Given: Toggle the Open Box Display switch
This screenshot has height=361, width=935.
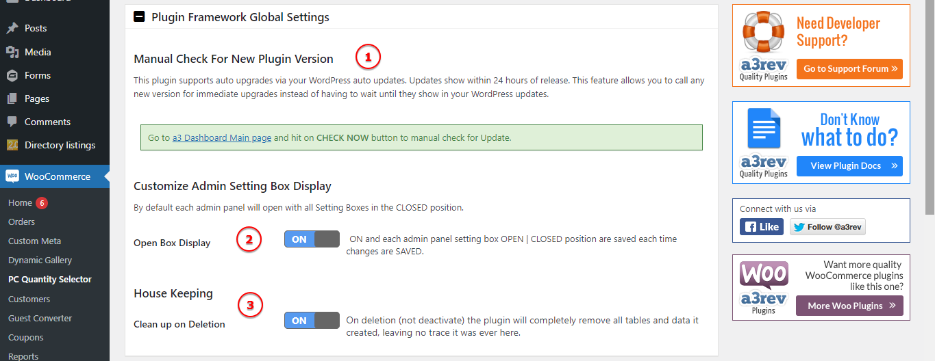Looking at the screenshot, I should point(312,239).
